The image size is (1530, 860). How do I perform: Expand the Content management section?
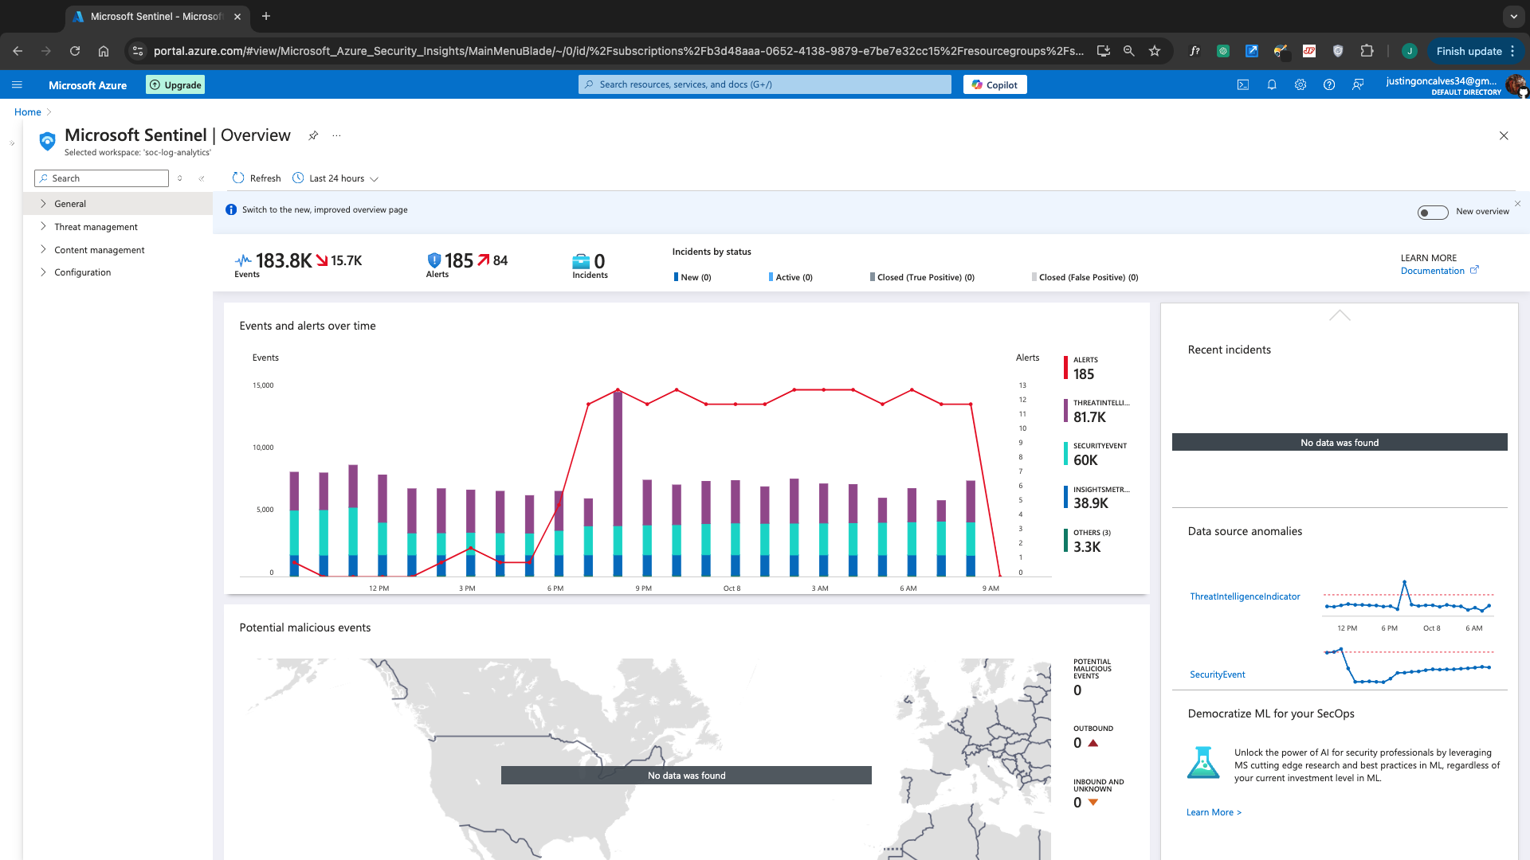coord(118,250)
